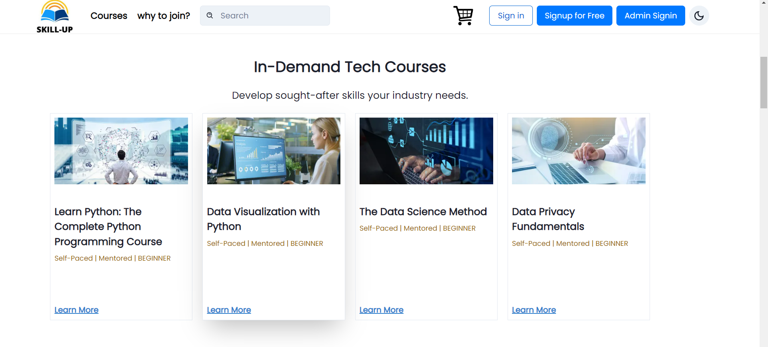This screenshot has height=347, width=768.
Task: Open Learn More for the Python Programming Course
Action: click(76, 310)
